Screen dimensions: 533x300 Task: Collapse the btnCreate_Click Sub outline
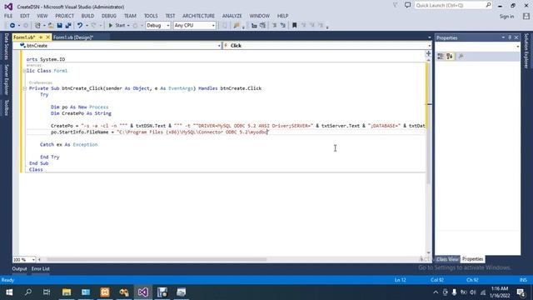(x=24, y=88)
